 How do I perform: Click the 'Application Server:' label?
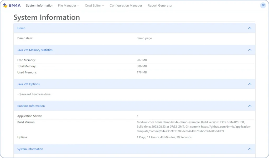click(30, 116)
